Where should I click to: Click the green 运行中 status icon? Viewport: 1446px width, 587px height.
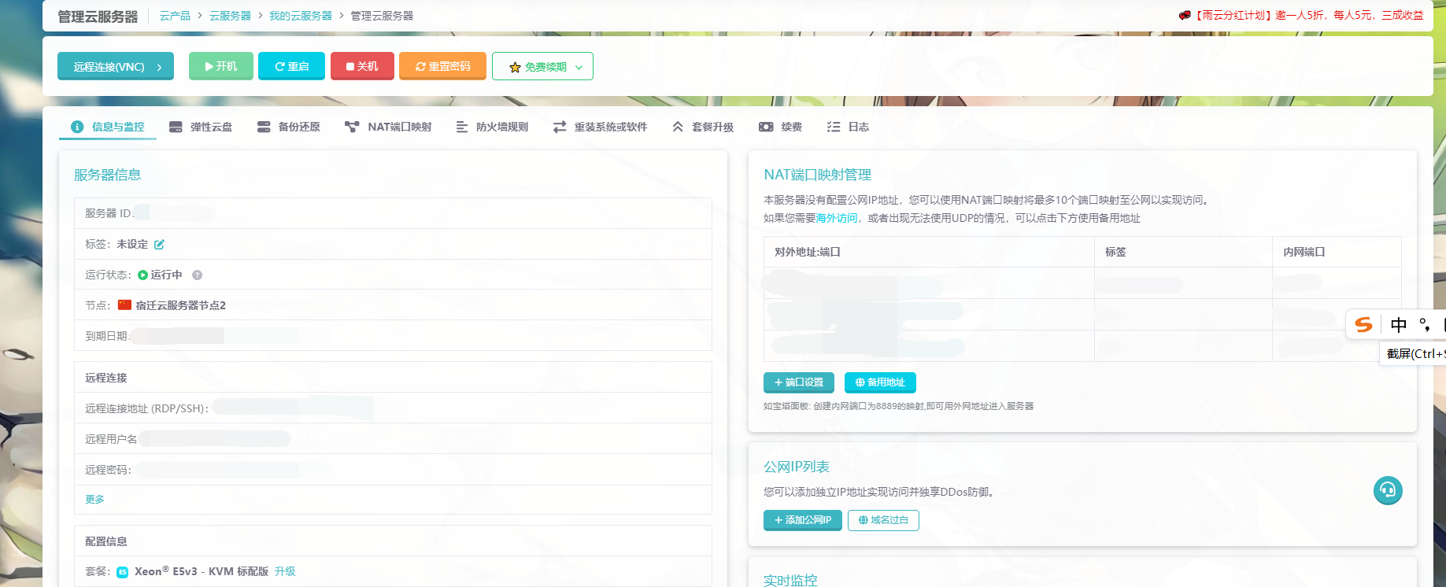coord(142,275)
